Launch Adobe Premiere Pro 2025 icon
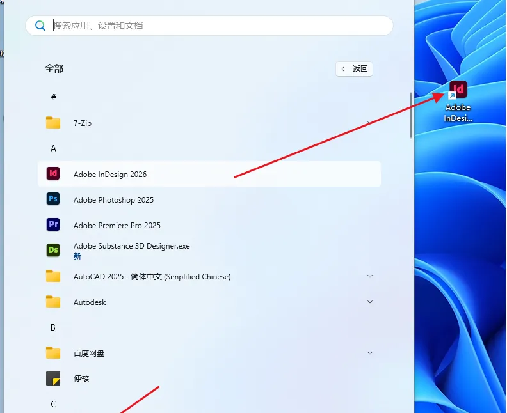 click(x=53, y=224)
